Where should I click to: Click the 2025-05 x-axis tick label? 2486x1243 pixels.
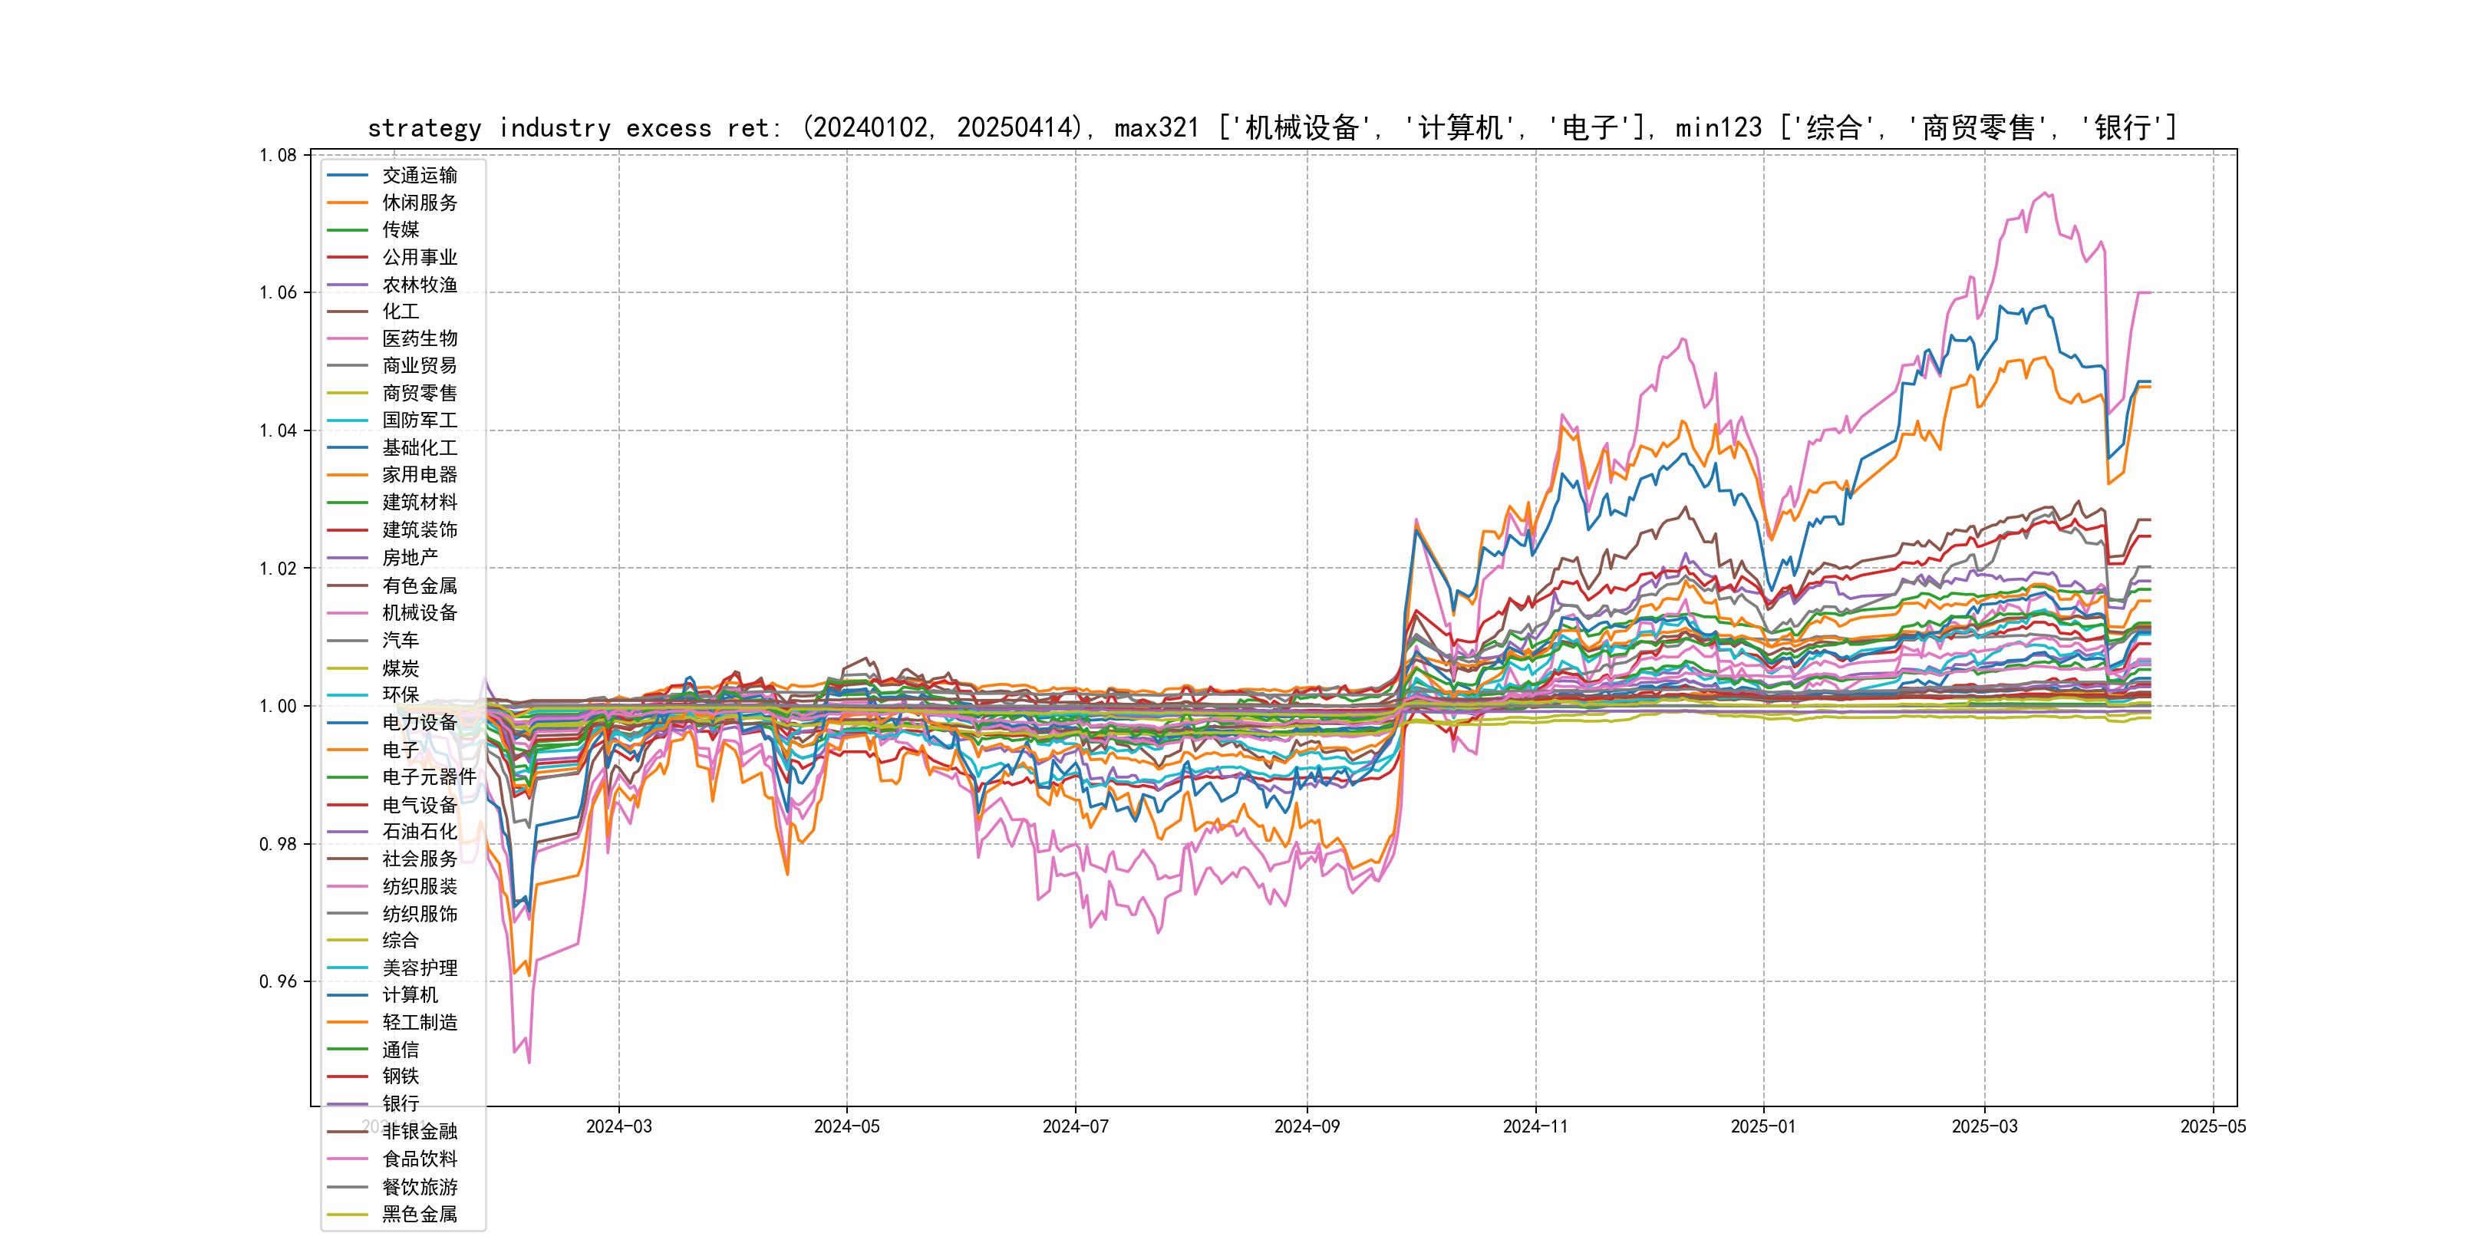coord(2212,1127)
